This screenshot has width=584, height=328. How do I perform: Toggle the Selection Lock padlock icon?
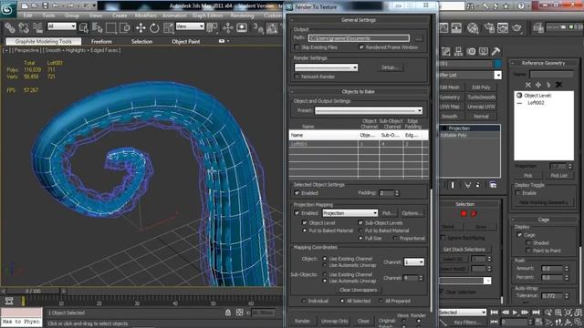[228, 313]
